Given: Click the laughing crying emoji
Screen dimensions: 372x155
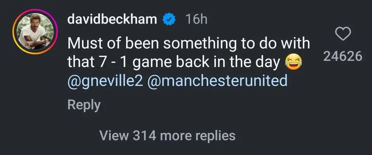Looking at the screenshot, I should pyautogui.click(x=294, y=63).
